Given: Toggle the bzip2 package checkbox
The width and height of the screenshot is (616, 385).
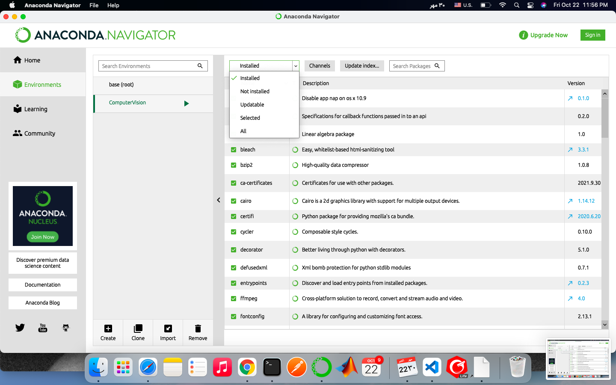Looking at the screenshot, I should [234, 165].
